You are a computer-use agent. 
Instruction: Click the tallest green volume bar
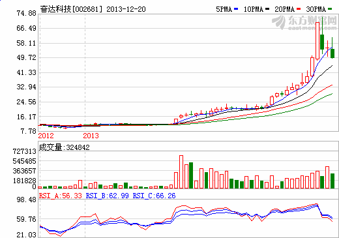(191, 175)
